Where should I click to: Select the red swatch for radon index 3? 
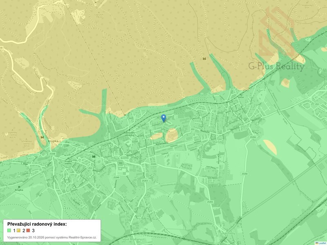[x=28, y=230]
